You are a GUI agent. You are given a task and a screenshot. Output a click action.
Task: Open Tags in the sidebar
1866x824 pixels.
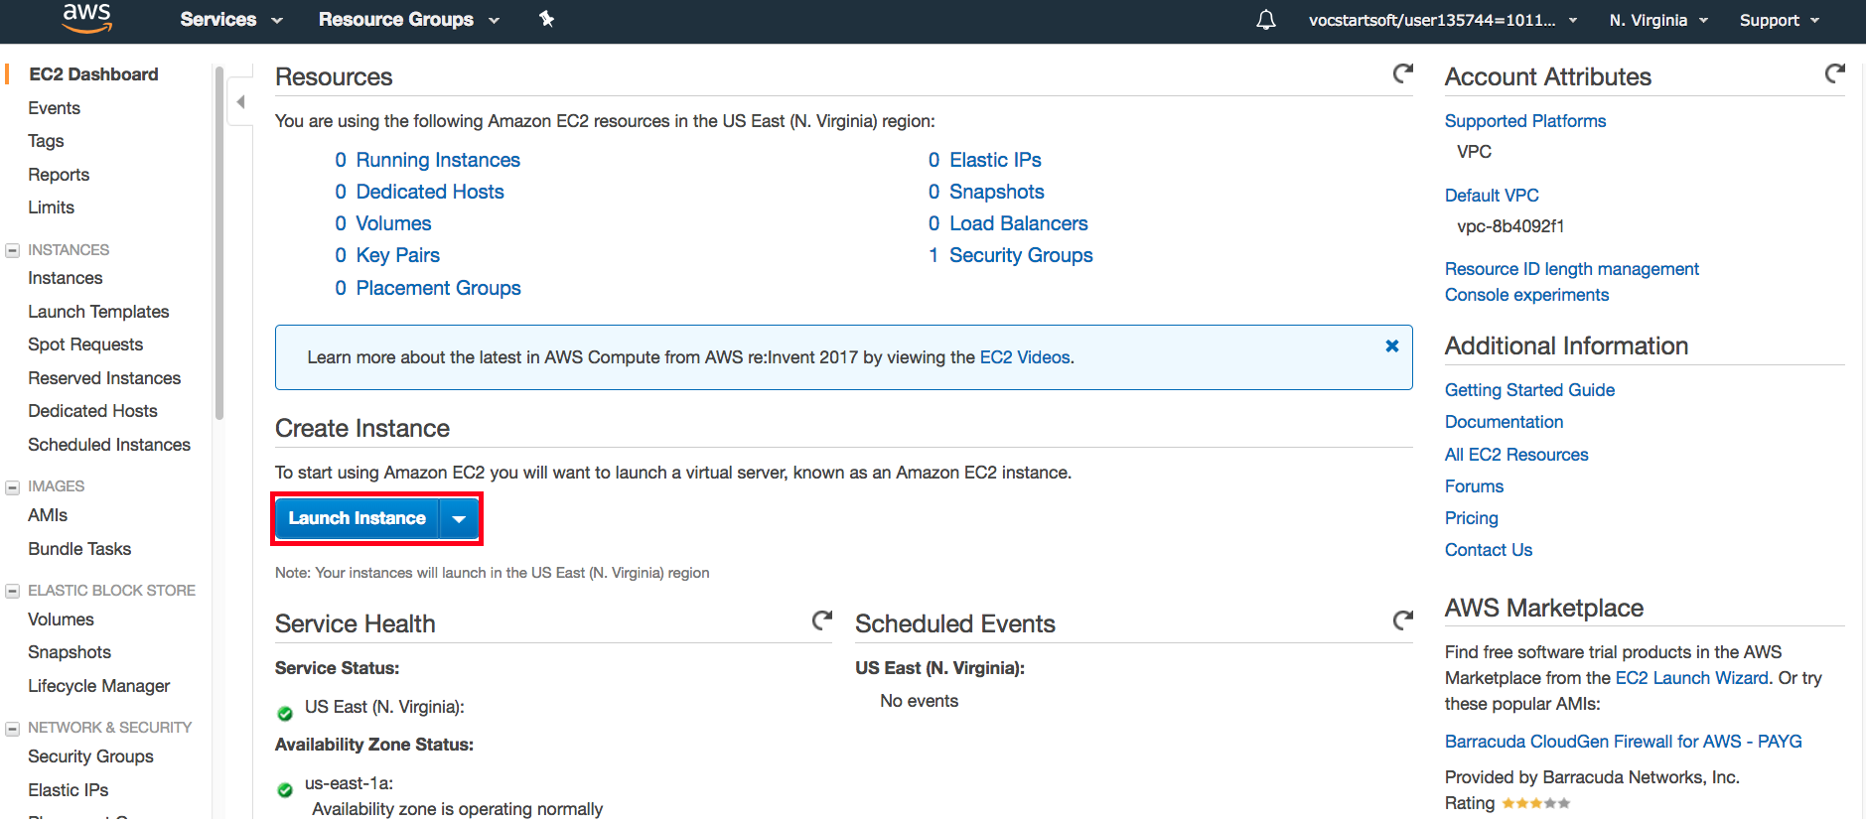click(46, 141)
